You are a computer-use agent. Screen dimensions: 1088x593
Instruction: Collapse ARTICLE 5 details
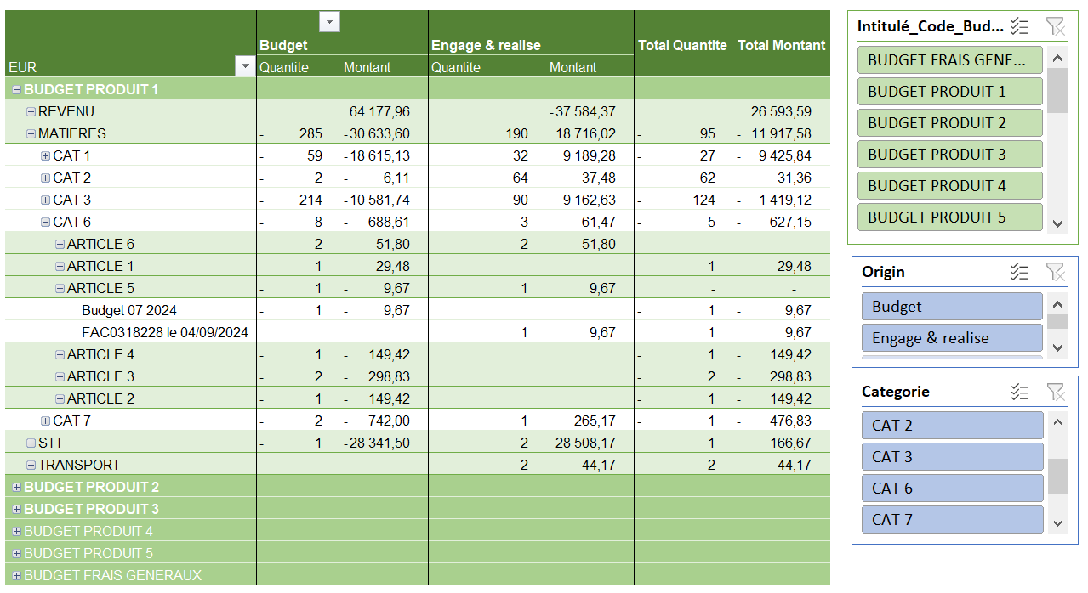point(60,288)
